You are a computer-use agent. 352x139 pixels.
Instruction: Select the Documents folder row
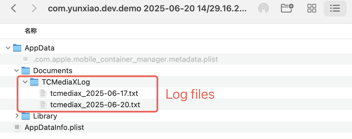53,71
